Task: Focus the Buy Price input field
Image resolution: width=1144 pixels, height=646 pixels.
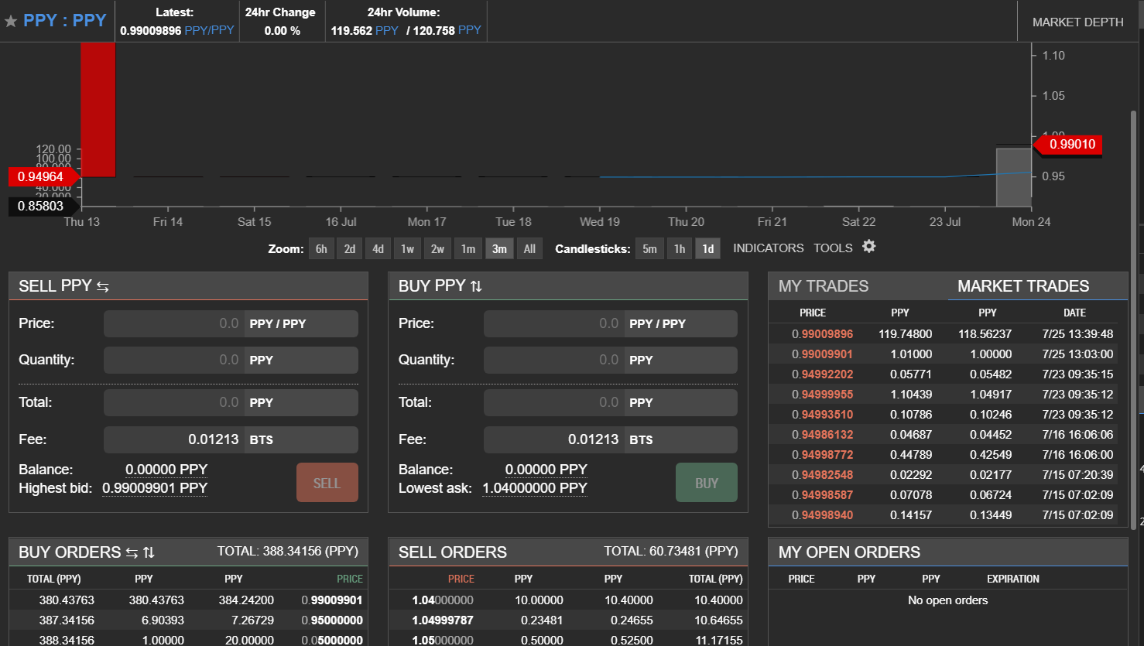Action: tap(554, 323)
